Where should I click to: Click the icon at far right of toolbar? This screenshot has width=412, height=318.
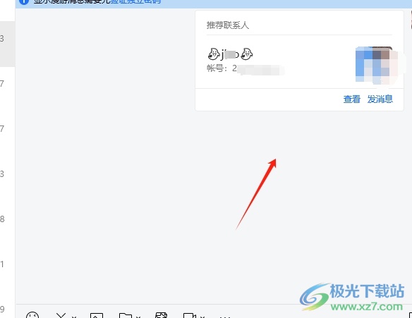point(410,315)
